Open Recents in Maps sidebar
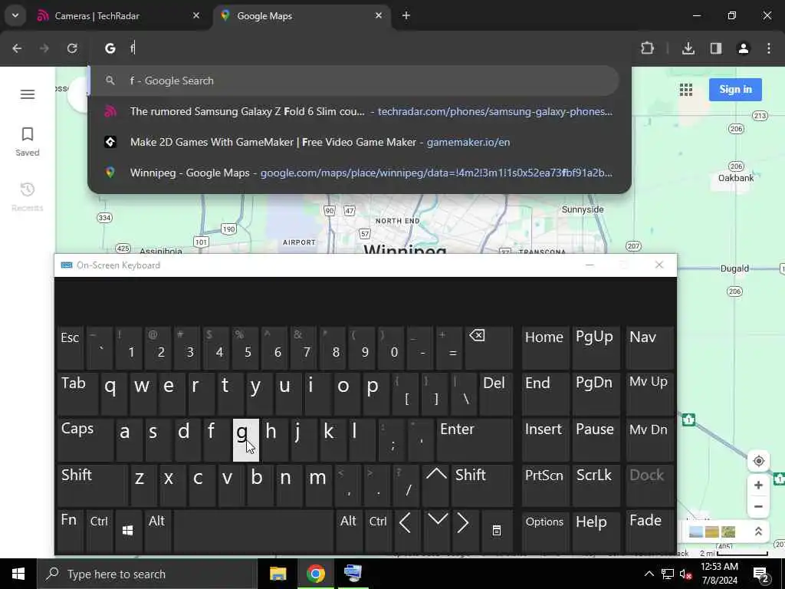 pyautogui.click(x=28, y=197)
